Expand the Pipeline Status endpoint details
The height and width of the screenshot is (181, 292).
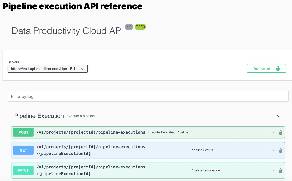pos(273,150)
